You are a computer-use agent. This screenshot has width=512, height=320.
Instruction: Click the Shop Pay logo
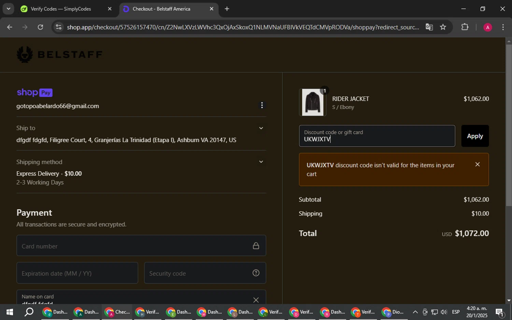tap(34, 92)
